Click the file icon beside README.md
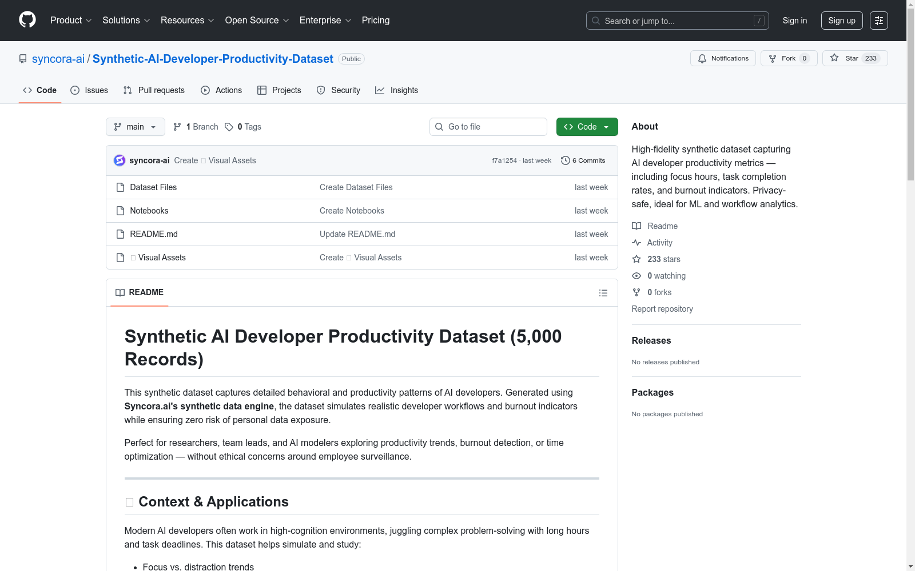The width and height of the screenshot is (915, 571). [120, 234]
